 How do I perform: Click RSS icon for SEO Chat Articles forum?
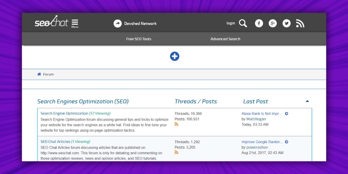click(x=176, y=152)
